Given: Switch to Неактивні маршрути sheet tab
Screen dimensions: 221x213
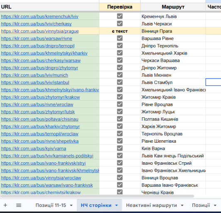Looking at the screenshot, I should pos(151,205).
